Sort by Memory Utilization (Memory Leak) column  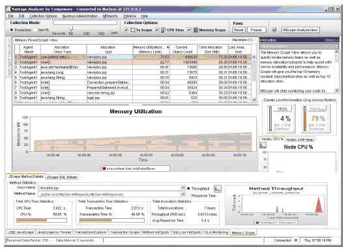click(x=151, y=49)
